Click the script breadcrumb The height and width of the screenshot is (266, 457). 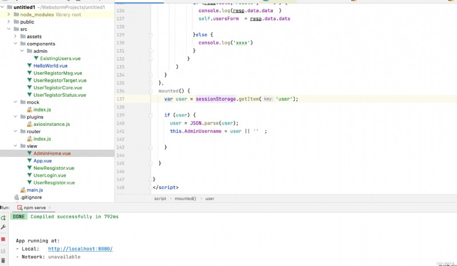[x=160, y=199]
